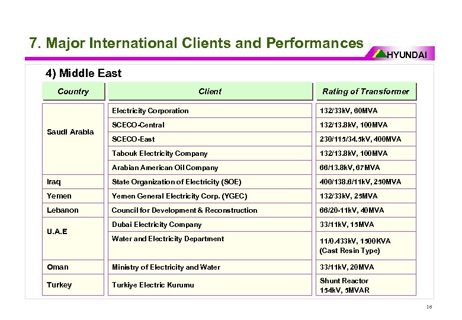Image resolution: width=462 pixels, height=320 pixels.
Task: Click the Hyundai logo triangle icon
Action: pos(380,53)
